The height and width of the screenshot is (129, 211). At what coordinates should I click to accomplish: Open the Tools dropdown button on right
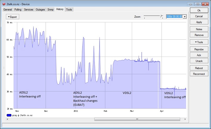click(x=199, y=42)
